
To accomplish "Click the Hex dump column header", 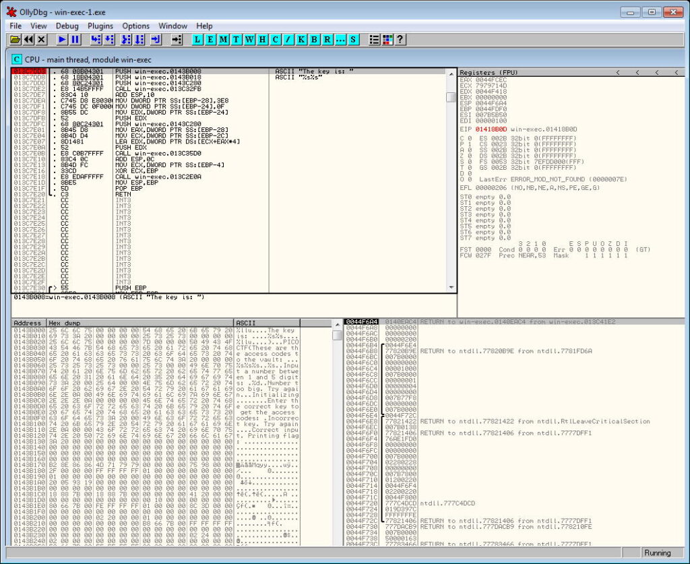I will point(140,323).
